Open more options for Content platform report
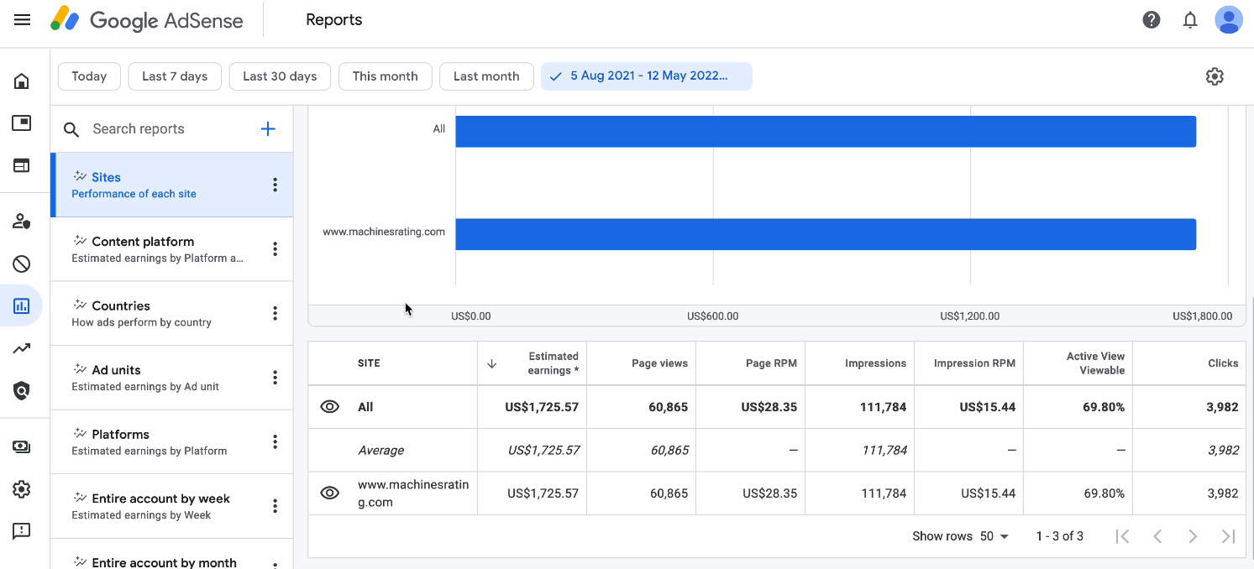This screenshot has height=569, width=1254. click(275, 249)
